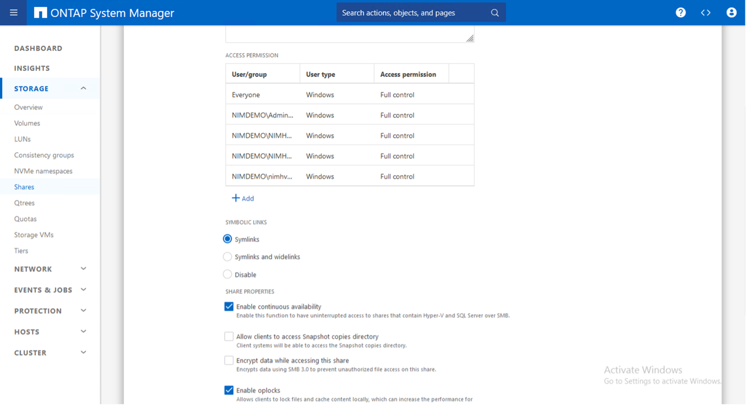Open the help question mark icon
This screenshot has height=406, width=748.
coord(680,12)
